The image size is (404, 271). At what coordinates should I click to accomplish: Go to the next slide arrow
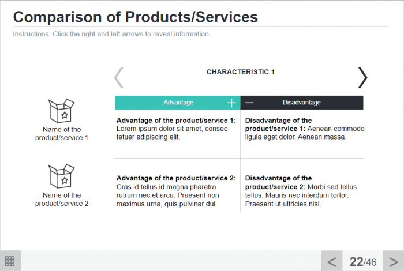[392, 262]
